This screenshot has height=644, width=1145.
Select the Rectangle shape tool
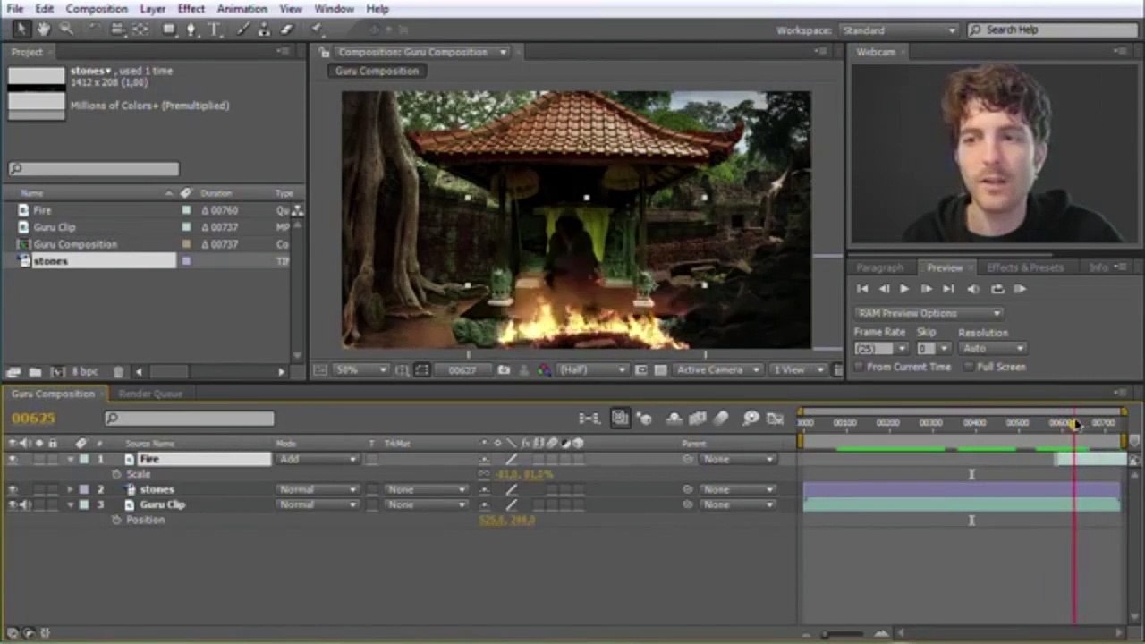pos(169,30)
